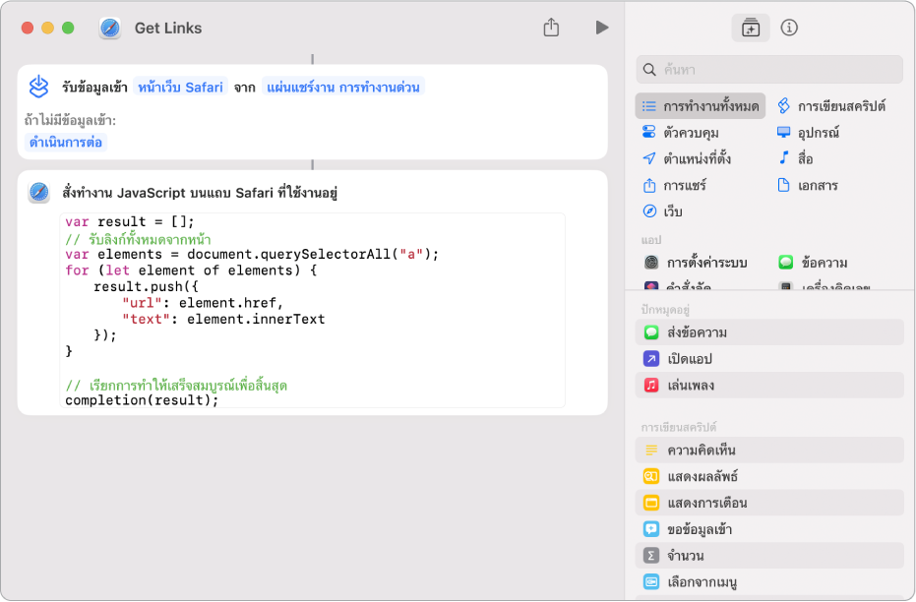916x602 pixels.
Task: Click the search field labelled ค้นหา
Action: (x=769, y=70)
